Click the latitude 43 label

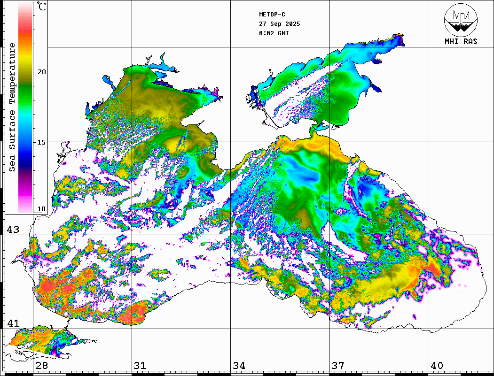[13, 230]
